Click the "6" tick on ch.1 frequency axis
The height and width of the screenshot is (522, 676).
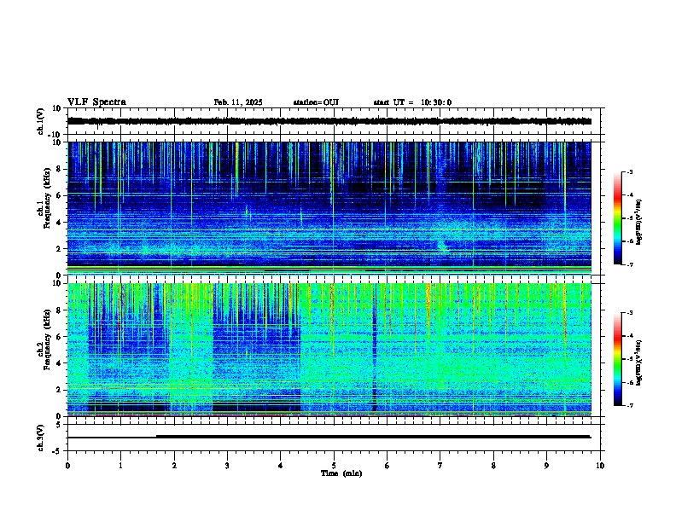[59, 196]
